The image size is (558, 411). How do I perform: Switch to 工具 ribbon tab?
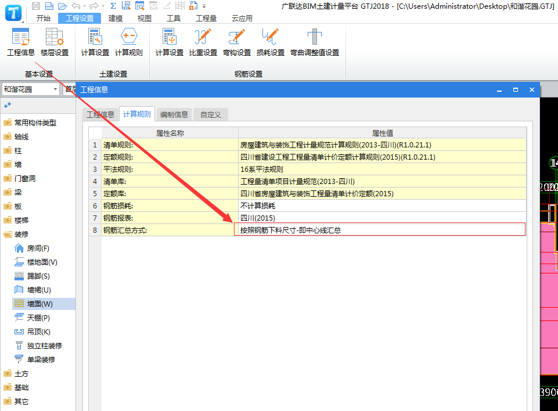[174, 18]
